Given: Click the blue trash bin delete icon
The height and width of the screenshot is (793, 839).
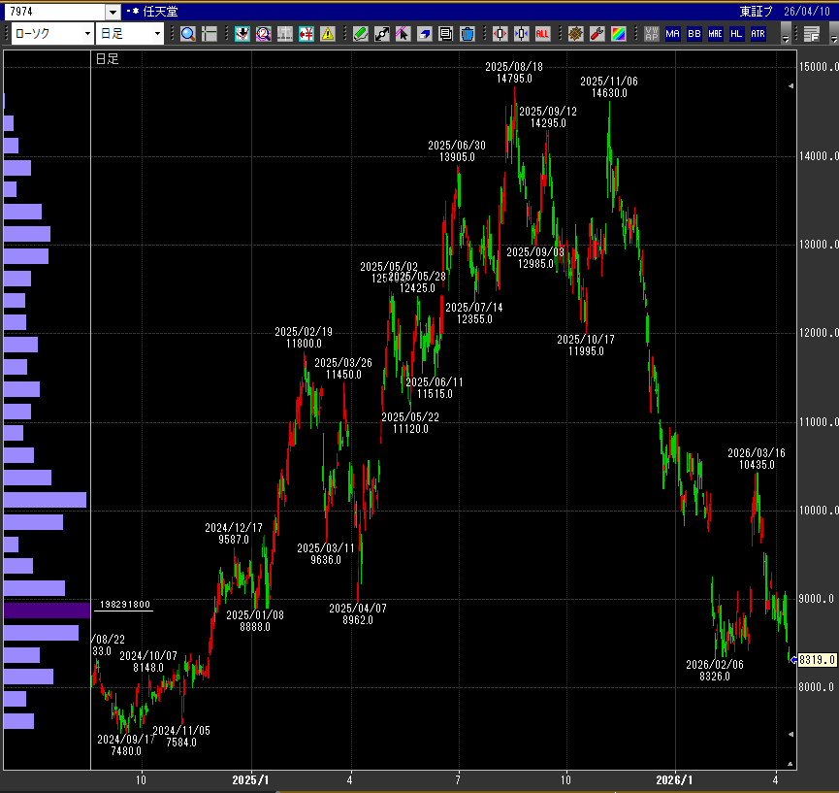Looking at the screenshot, I should [468, 34].
